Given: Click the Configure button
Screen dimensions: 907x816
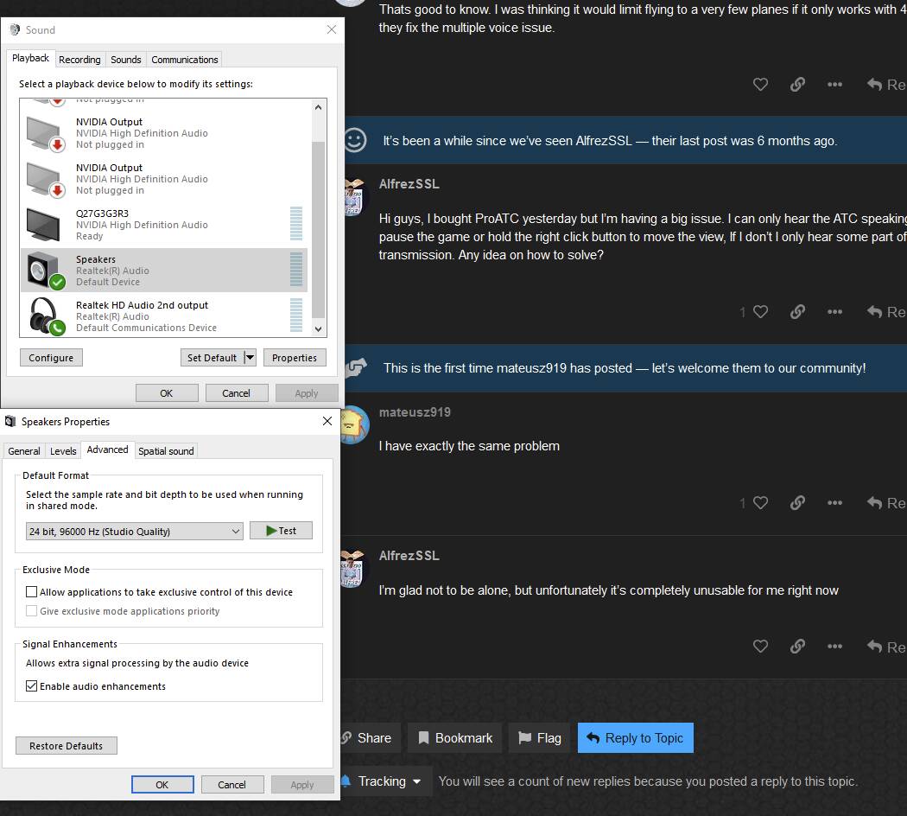Looking at the screenshot, I should (x=51, y=358).
